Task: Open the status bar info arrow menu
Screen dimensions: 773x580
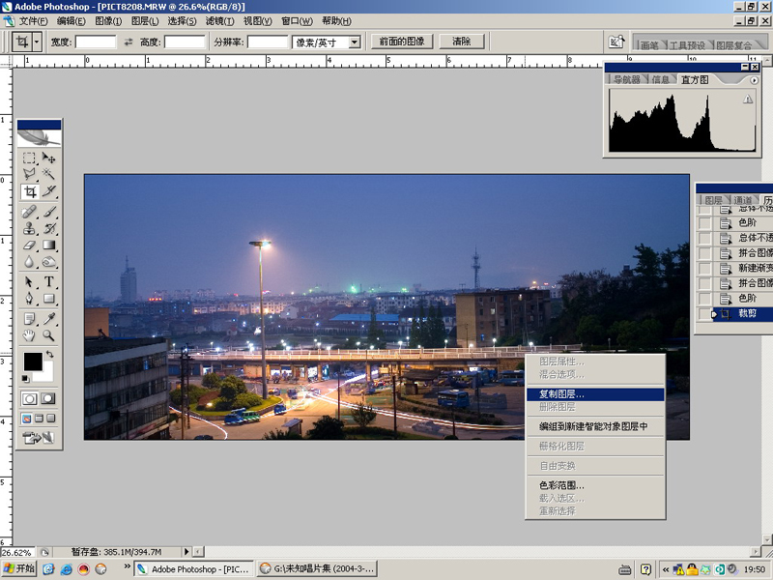Action: pos(186,551)
